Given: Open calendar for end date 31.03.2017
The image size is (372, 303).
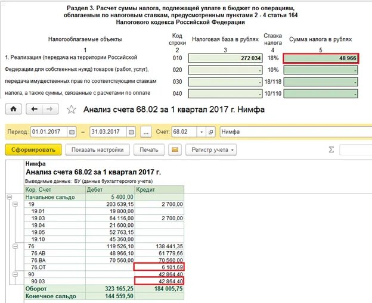Looking at the screenshot, I should click(x=131, y=132).
